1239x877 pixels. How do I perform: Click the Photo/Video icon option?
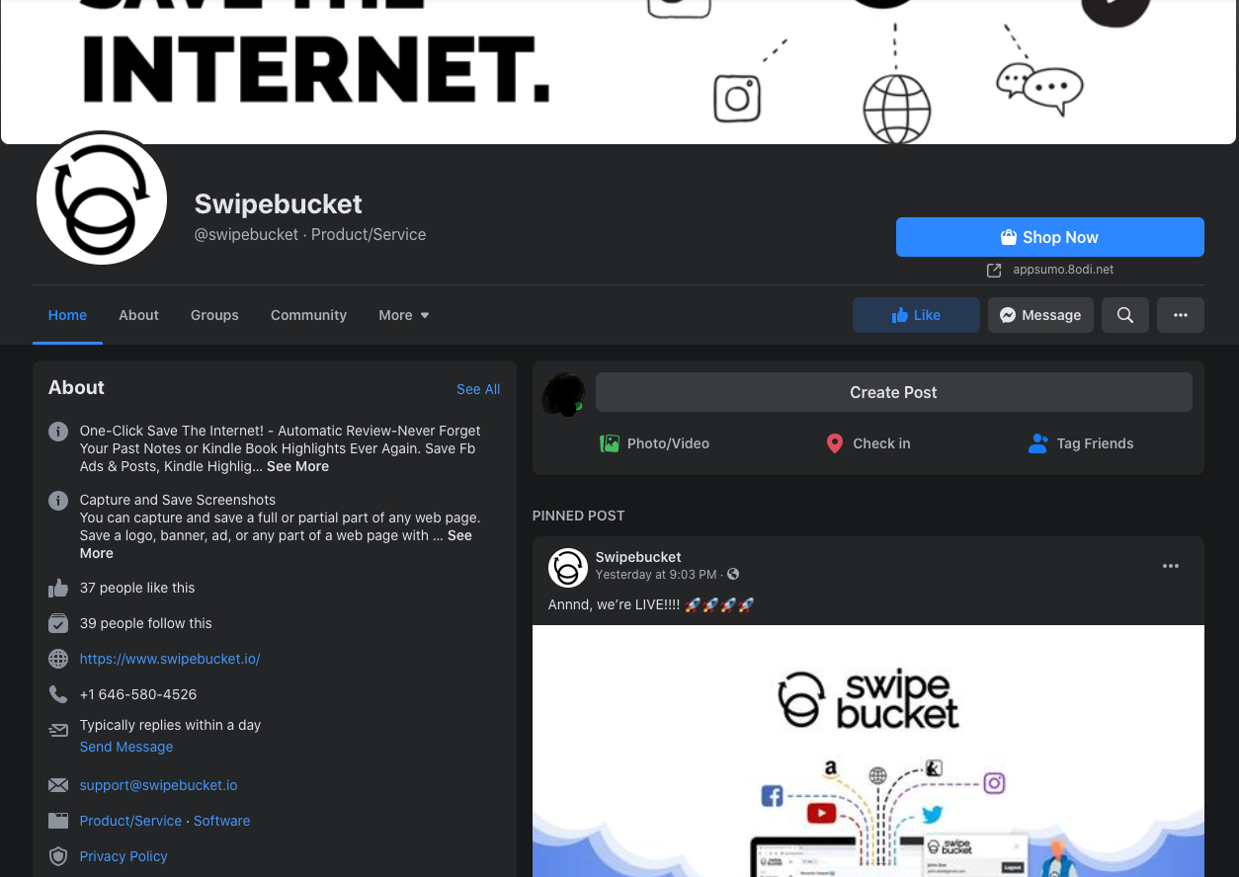(x=610, y=443)
